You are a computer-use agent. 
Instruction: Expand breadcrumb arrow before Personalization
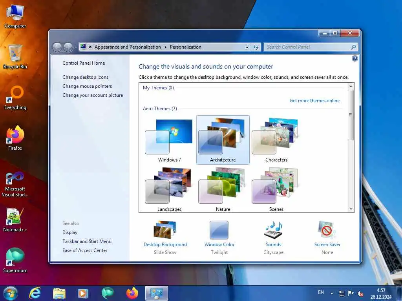tap(165, 47)
